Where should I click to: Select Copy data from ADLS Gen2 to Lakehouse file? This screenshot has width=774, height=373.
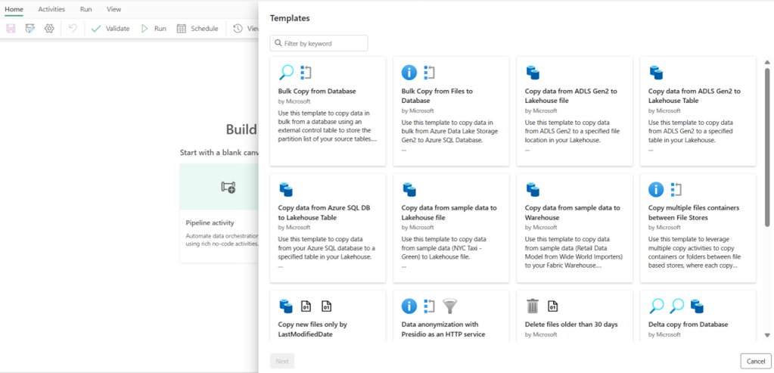coord(574,111)
